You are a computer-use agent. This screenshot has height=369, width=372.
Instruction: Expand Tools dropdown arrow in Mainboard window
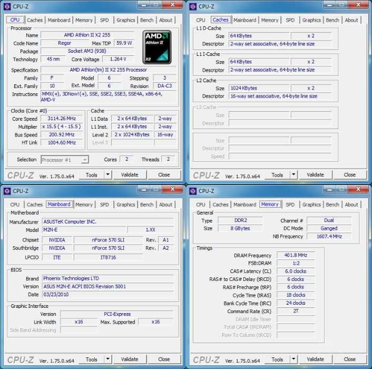point(107,360)
